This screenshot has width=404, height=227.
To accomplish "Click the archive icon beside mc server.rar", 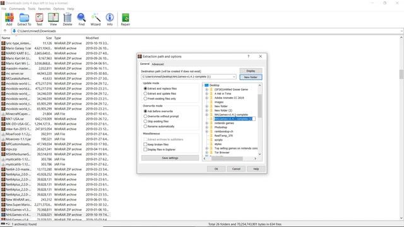I will click(3, 73).
